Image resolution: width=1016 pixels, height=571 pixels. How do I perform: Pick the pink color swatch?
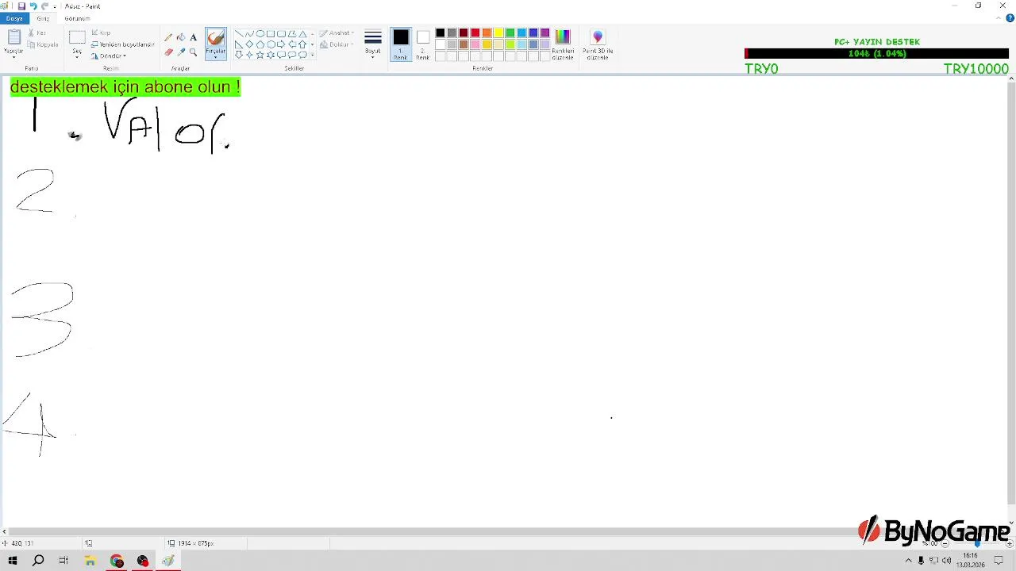(x=475, y=44)
